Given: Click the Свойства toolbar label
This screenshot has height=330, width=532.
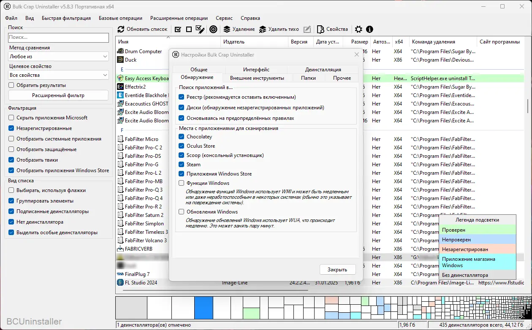Looking at the screenshot, I should pos(337,29).
